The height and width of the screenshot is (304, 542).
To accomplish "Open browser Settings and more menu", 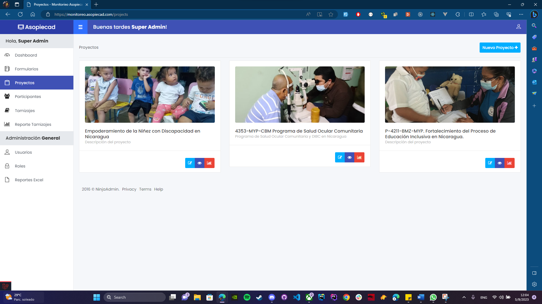I will 521,14.
